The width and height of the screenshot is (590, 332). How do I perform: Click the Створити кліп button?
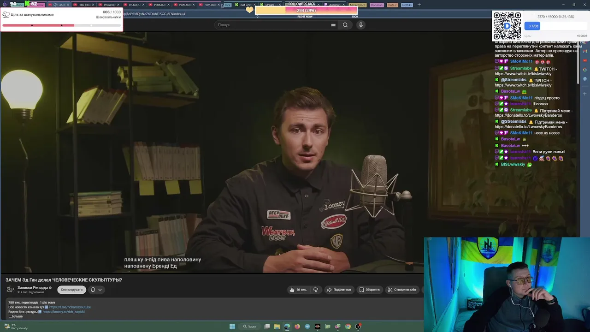point(401,290)
